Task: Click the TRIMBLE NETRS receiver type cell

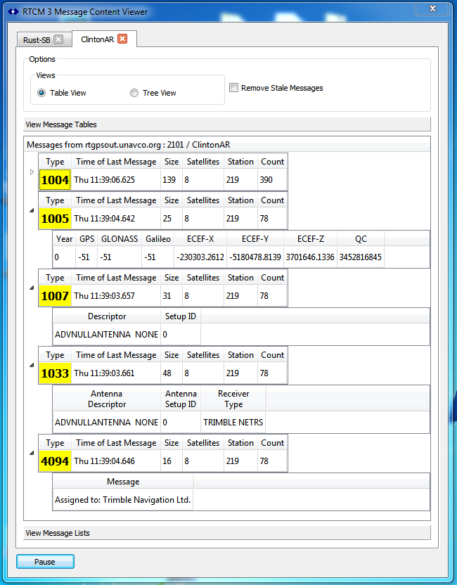Action: click(x=233, y=423)
